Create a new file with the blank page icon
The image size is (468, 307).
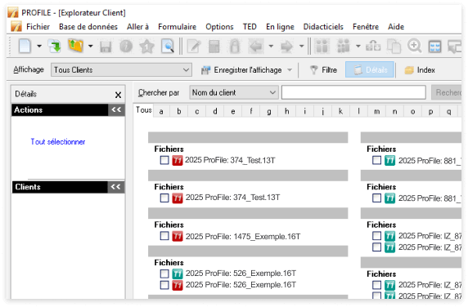click(25, 47)
